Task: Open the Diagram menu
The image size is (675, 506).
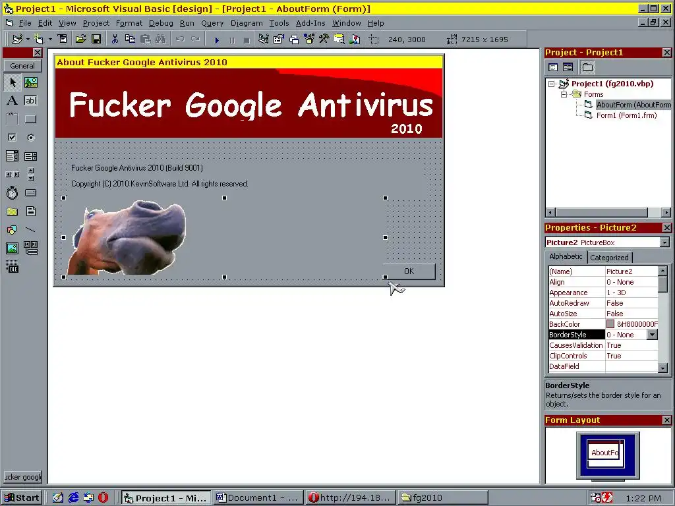Action: pos(247,23)
